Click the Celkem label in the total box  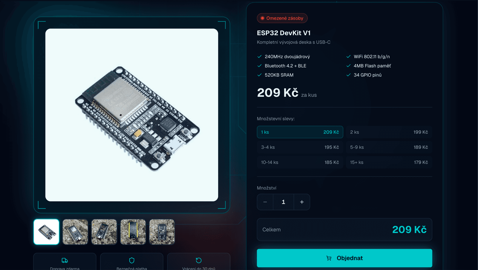272,230
